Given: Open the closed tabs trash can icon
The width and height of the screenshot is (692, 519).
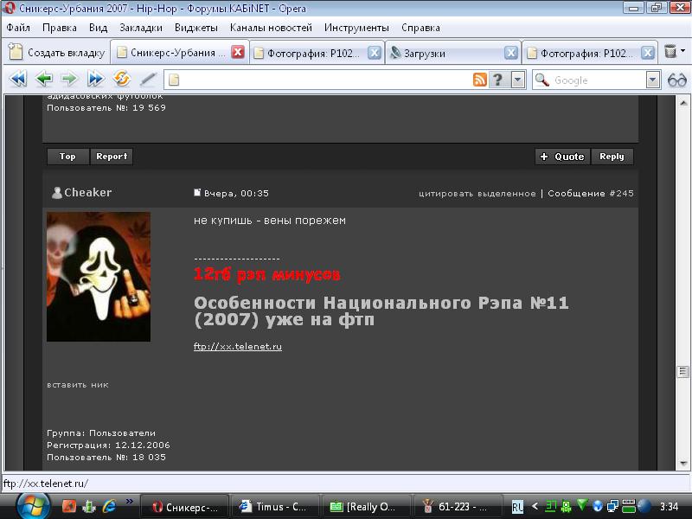Looking at the screenshot, I should pos(670,52).
